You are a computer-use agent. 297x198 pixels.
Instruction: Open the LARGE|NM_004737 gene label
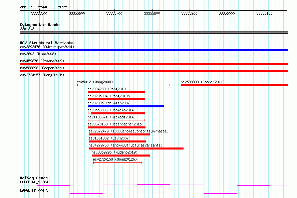[35, 190]
